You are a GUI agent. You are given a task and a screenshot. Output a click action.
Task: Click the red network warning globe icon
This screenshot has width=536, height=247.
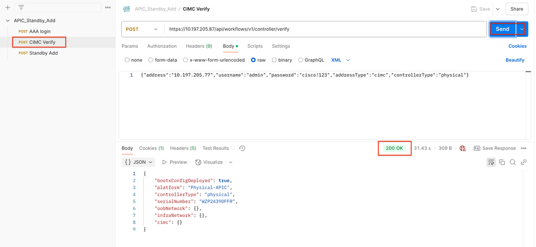[x=463, y=148]
